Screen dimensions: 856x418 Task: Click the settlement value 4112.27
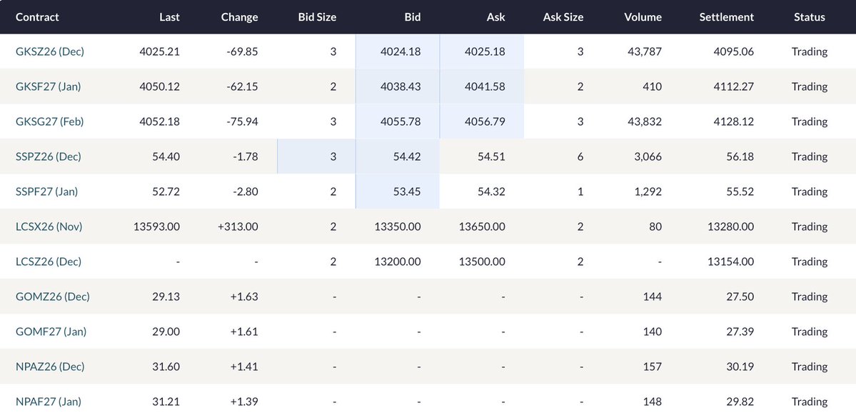pos(734,86)
